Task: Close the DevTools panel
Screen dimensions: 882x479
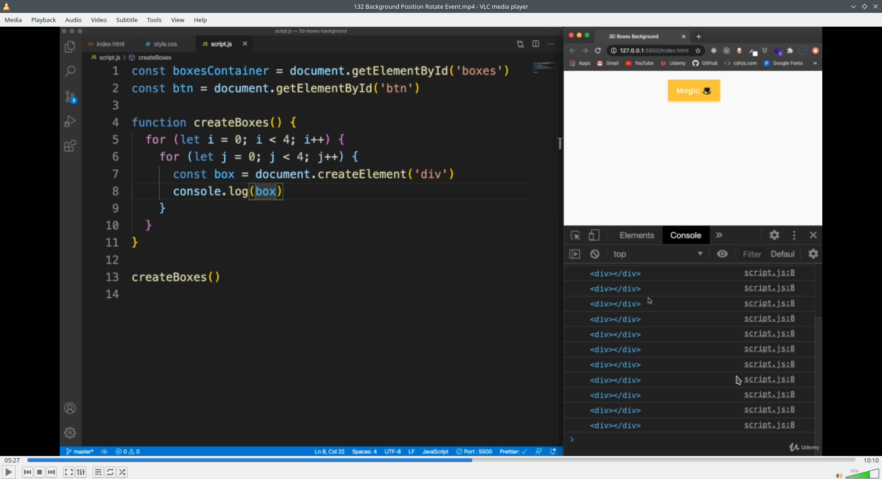Action: (813, 235)
